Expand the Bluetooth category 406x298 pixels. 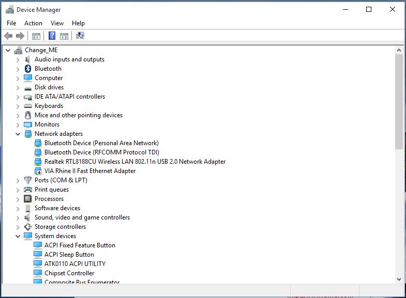pyautogui.click(x=18, y=69)
